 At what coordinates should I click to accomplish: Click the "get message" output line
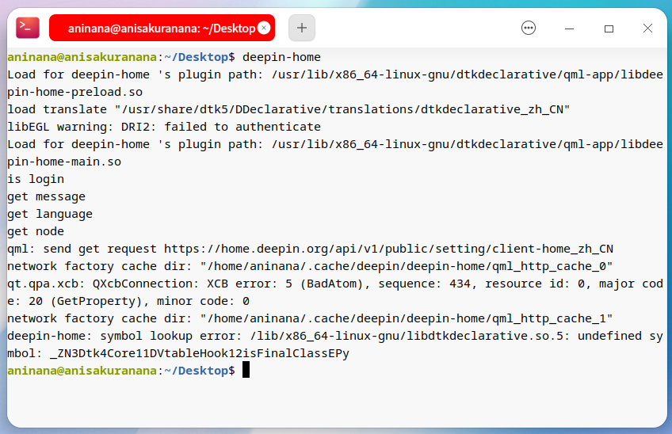[x=46, y=196]
